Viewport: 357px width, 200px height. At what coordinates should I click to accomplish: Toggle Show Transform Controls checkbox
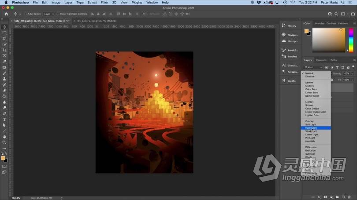58,14
